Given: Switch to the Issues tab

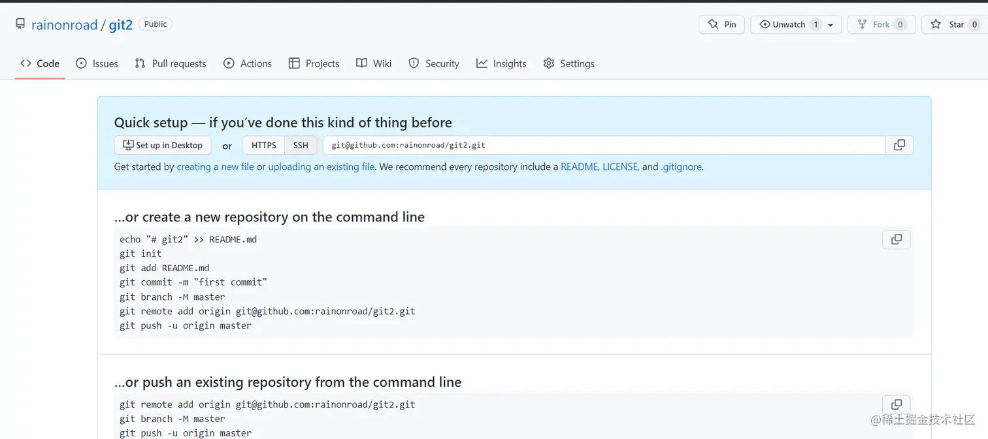Looking at the screenshot, I should (97, 63).
